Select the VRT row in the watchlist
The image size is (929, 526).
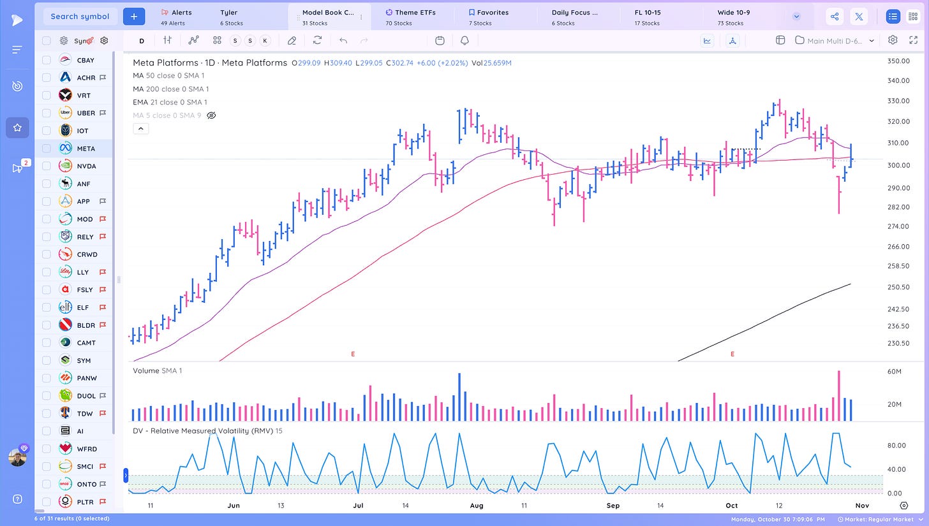pyautogui.click(x=74, y=95)
